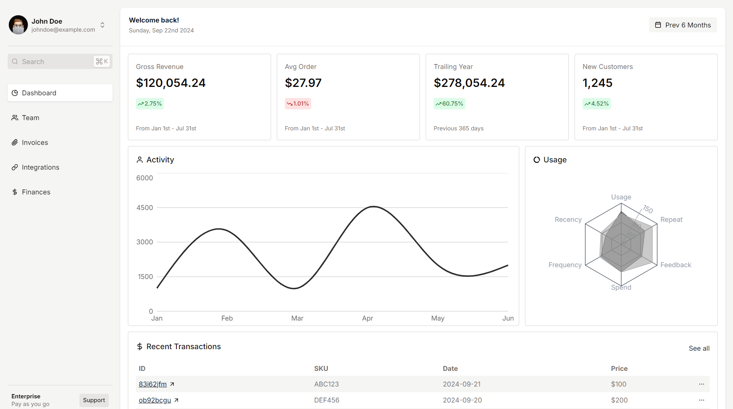Image resolution: width=733 pixels, height=409 pixels.
Task: Click the Price column header
Action: tap(619, 369)
